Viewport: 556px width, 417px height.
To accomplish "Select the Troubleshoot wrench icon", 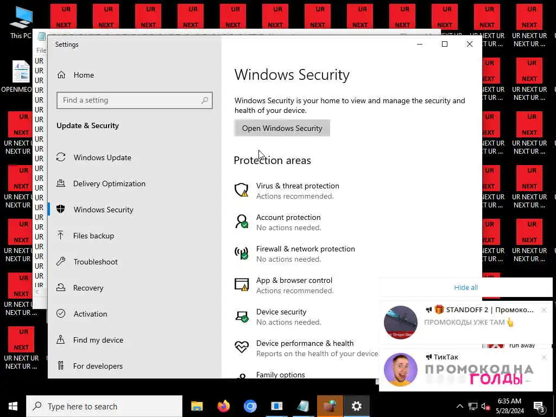I will click(x=61, y=261).
